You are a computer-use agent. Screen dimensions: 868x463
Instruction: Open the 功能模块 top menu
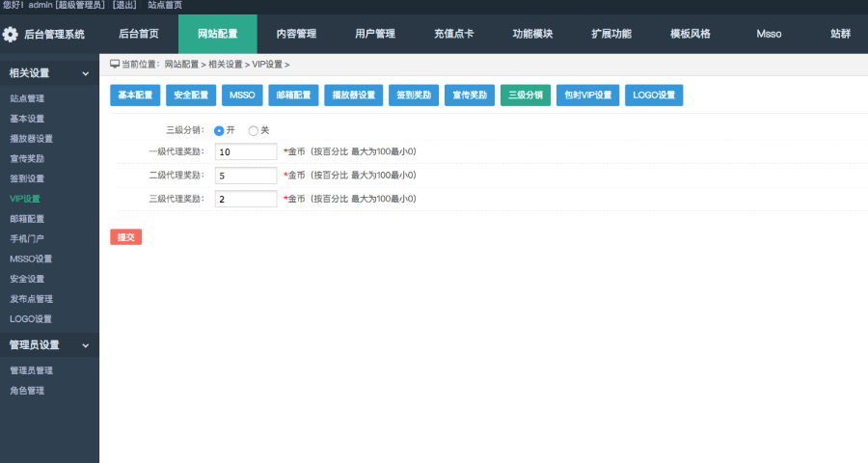(x=532, y=34)
